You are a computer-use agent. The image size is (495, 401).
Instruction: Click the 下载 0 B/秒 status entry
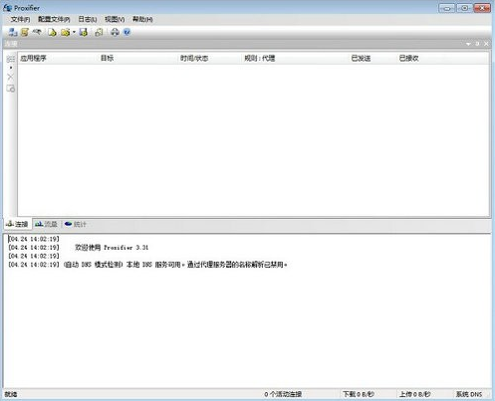coord(359,394)
